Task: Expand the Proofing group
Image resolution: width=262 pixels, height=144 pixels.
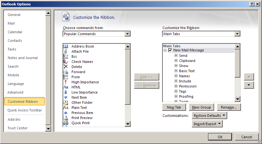Action: 176,96
